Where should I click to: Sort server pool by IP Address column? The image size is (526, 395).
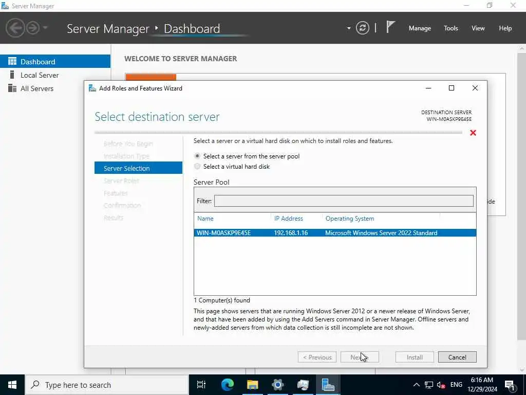tap(289, 218)
